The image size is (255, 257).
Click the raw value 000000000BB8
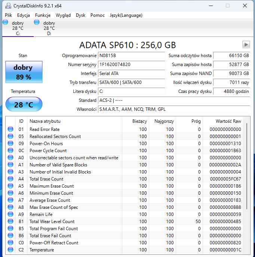click(225, 207)
